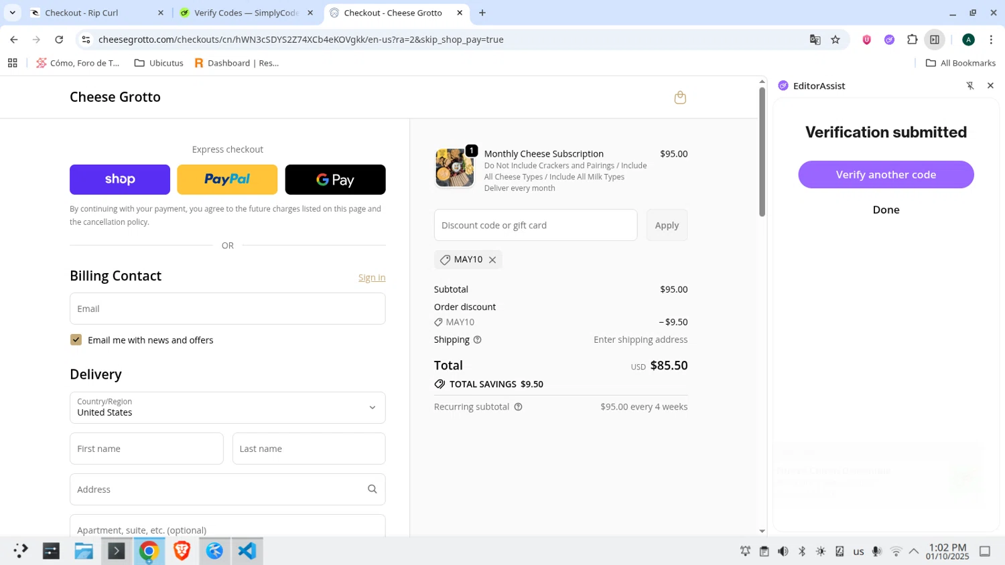Expand hidden system tray icons arrow
Image resolution: width=1005 pixels, height=565 pixels.
point(914,552)
